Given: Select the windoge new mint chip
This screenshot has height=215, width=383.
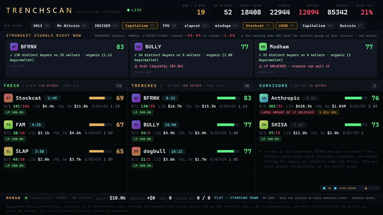Looking at the screenshot, I should point(226,26).
